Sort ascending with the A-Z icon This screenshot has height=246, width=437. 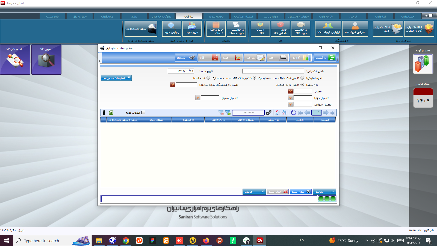click(x=284, y=112)
